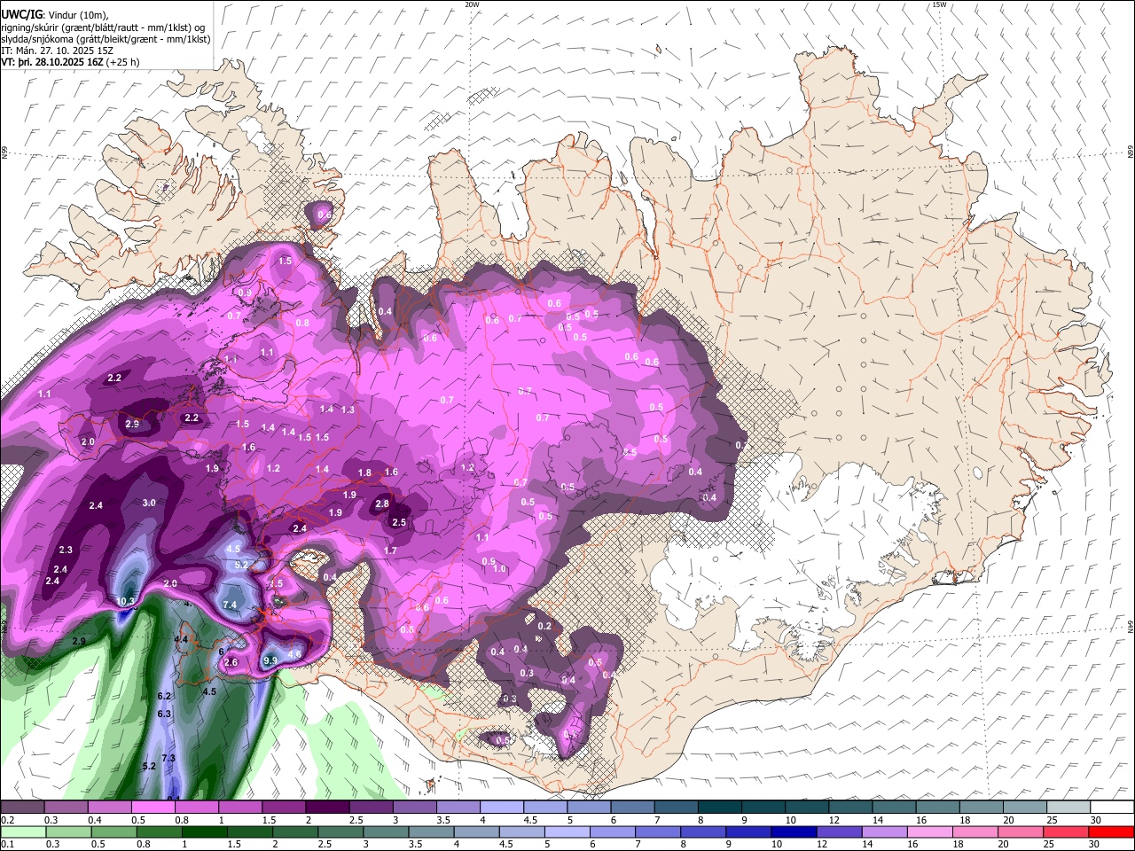
Task: Pick top legend swatch between 0.5 and 0.8
Action: tap(153, 807)
